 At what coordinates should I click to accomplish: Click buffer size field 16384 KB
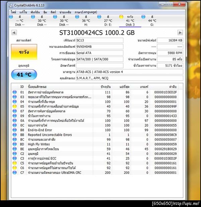pyautogui.click(x=170, y=41)
